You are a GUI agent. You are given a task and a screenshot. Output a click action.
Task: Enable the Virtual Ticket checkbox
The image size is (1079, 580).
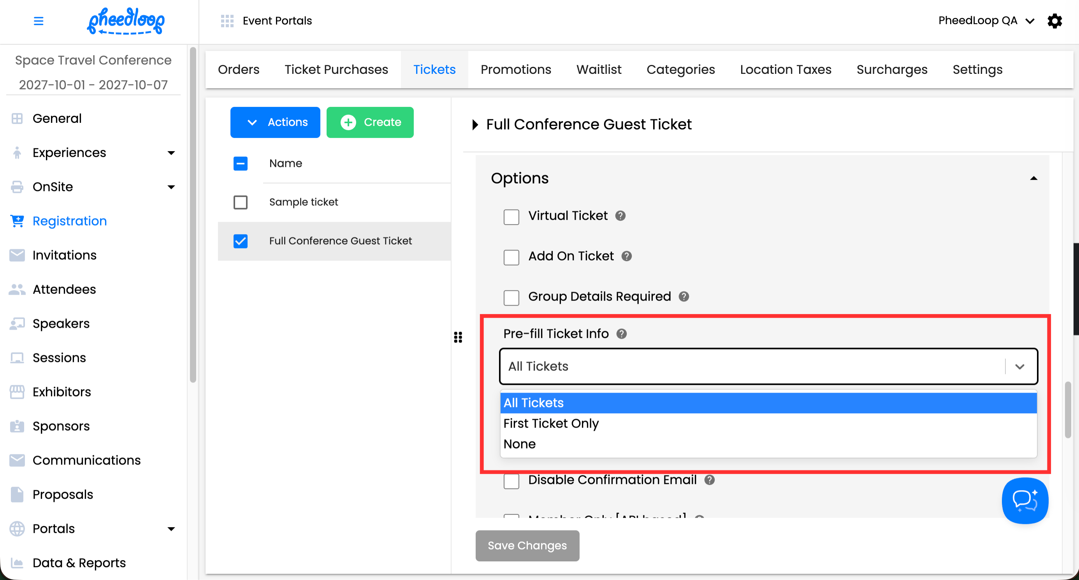pyautogui.click(x=511, y=217)
